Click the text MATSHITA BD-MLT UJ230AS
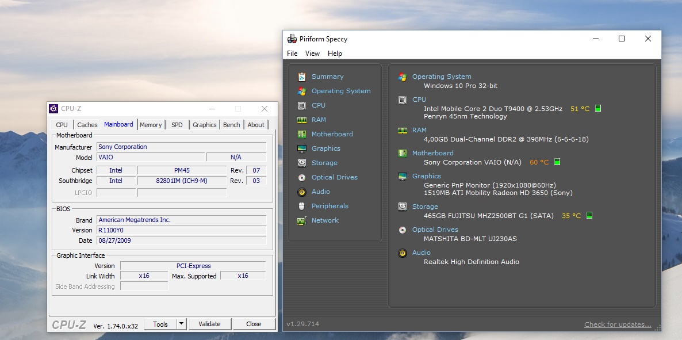Image resolution: width=682 pixels, height=340 pixels. (470, 239)
